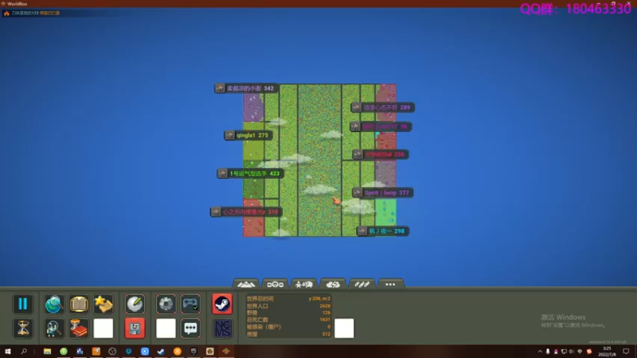Select kingdom label with population 310

pos(245,212)
